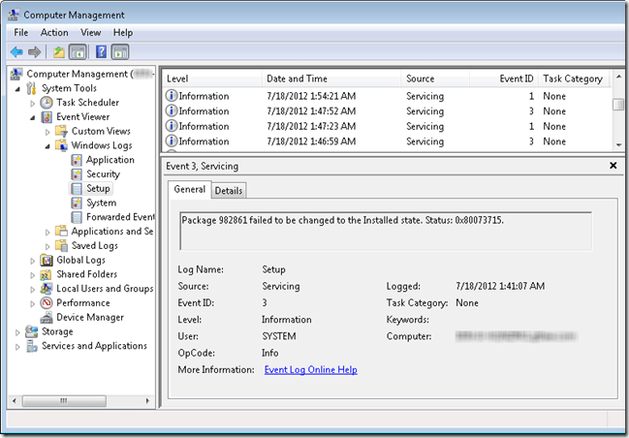
Task: Select the Security log in the tree
Action: coord(103,174)
